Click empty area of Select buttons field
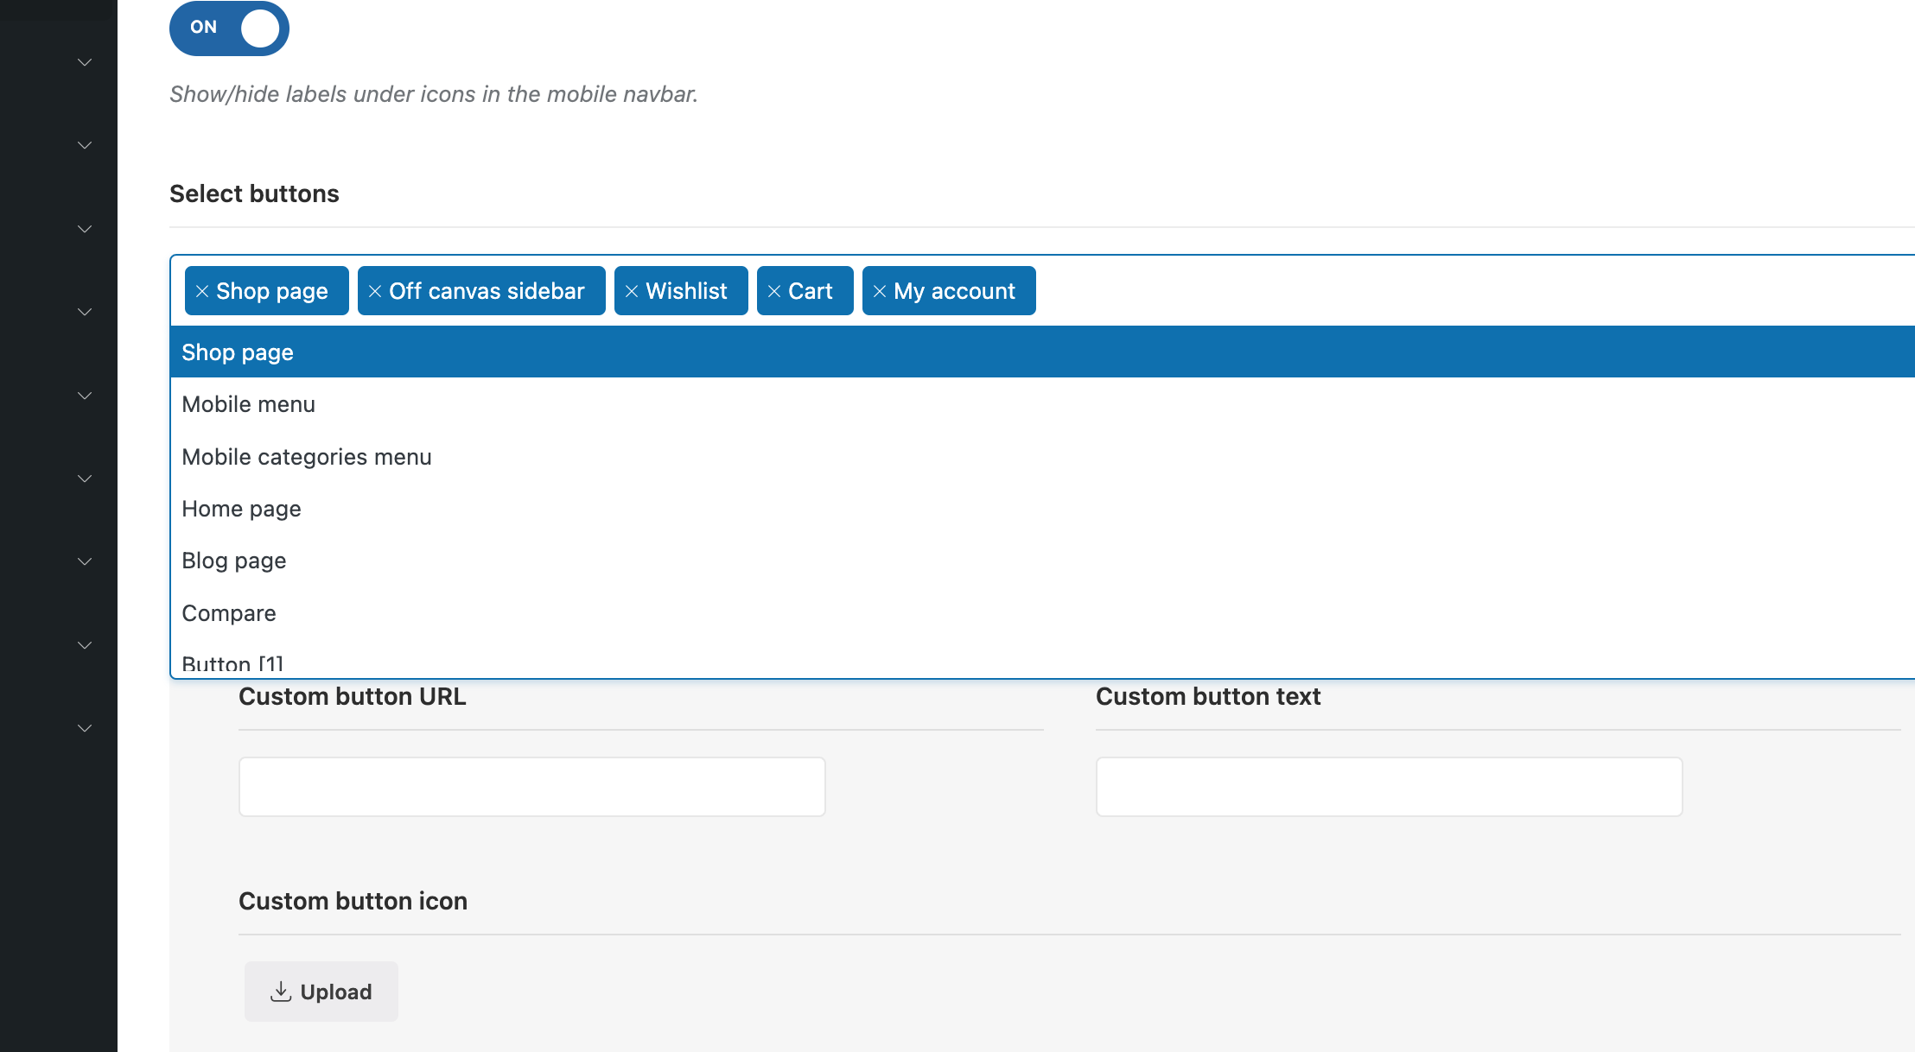1915x1052 pixels. point(1469,291)
